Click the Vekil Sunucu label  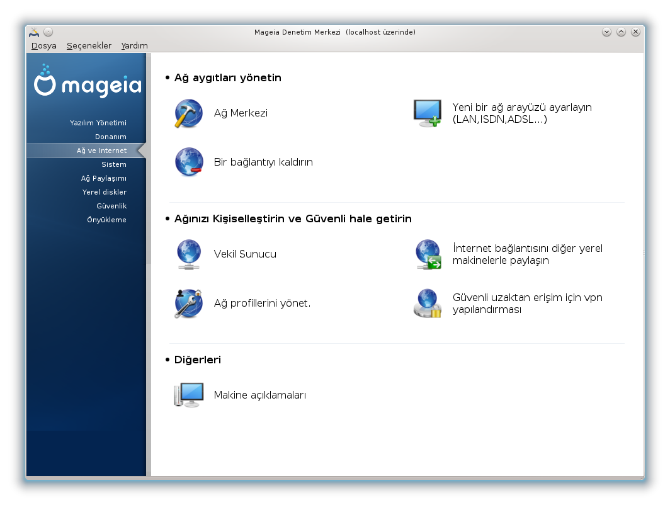245,254
